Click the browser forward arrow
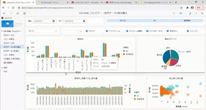The image size is (206, 110). pos(8,8)
